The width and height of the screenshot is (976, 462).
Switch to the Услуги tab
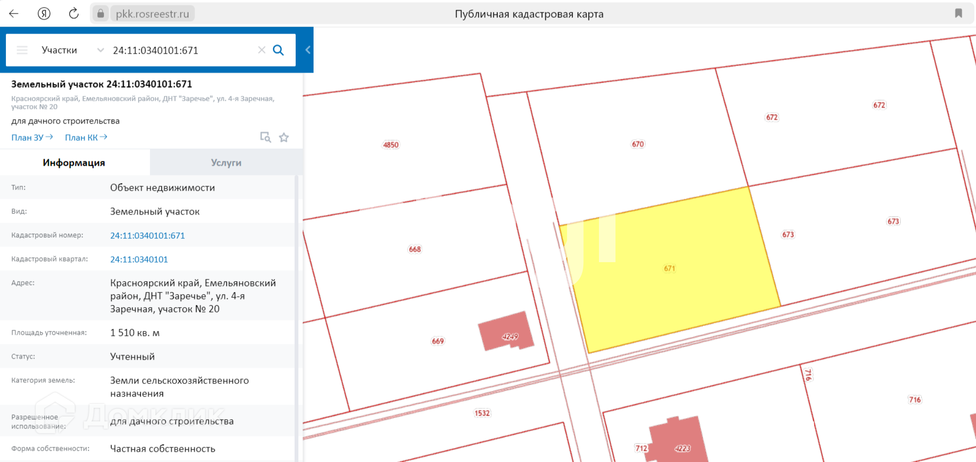pyautogui.click(x=226, y=162)
